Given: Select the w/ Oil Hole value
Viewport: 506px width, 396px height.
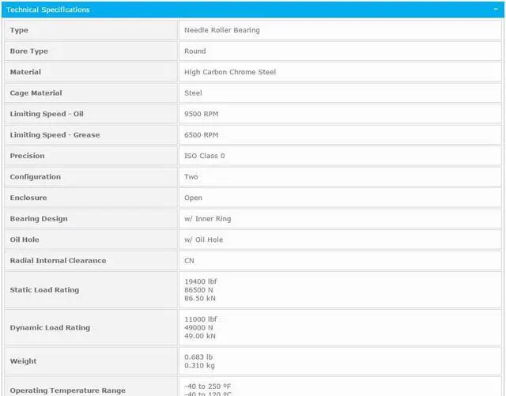Looking at the screenshot, I should (x=203, y=239).
